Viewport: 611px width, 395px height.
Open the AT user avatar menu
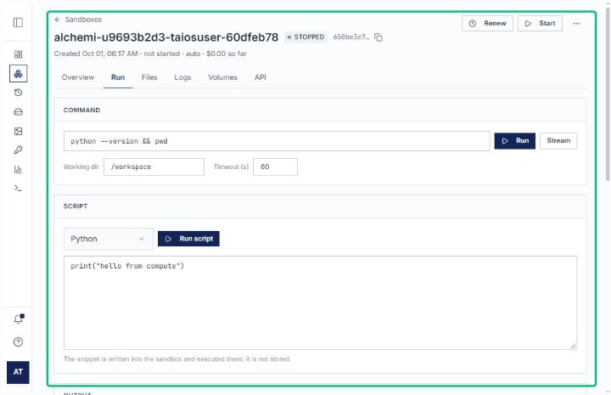click(x=18, y=372)
